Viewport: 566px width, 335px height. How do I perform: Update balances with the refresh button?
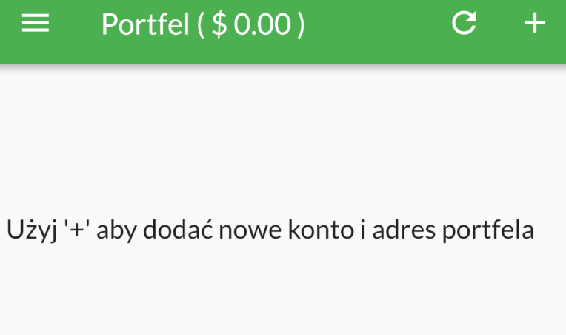(x=464, y=24)
